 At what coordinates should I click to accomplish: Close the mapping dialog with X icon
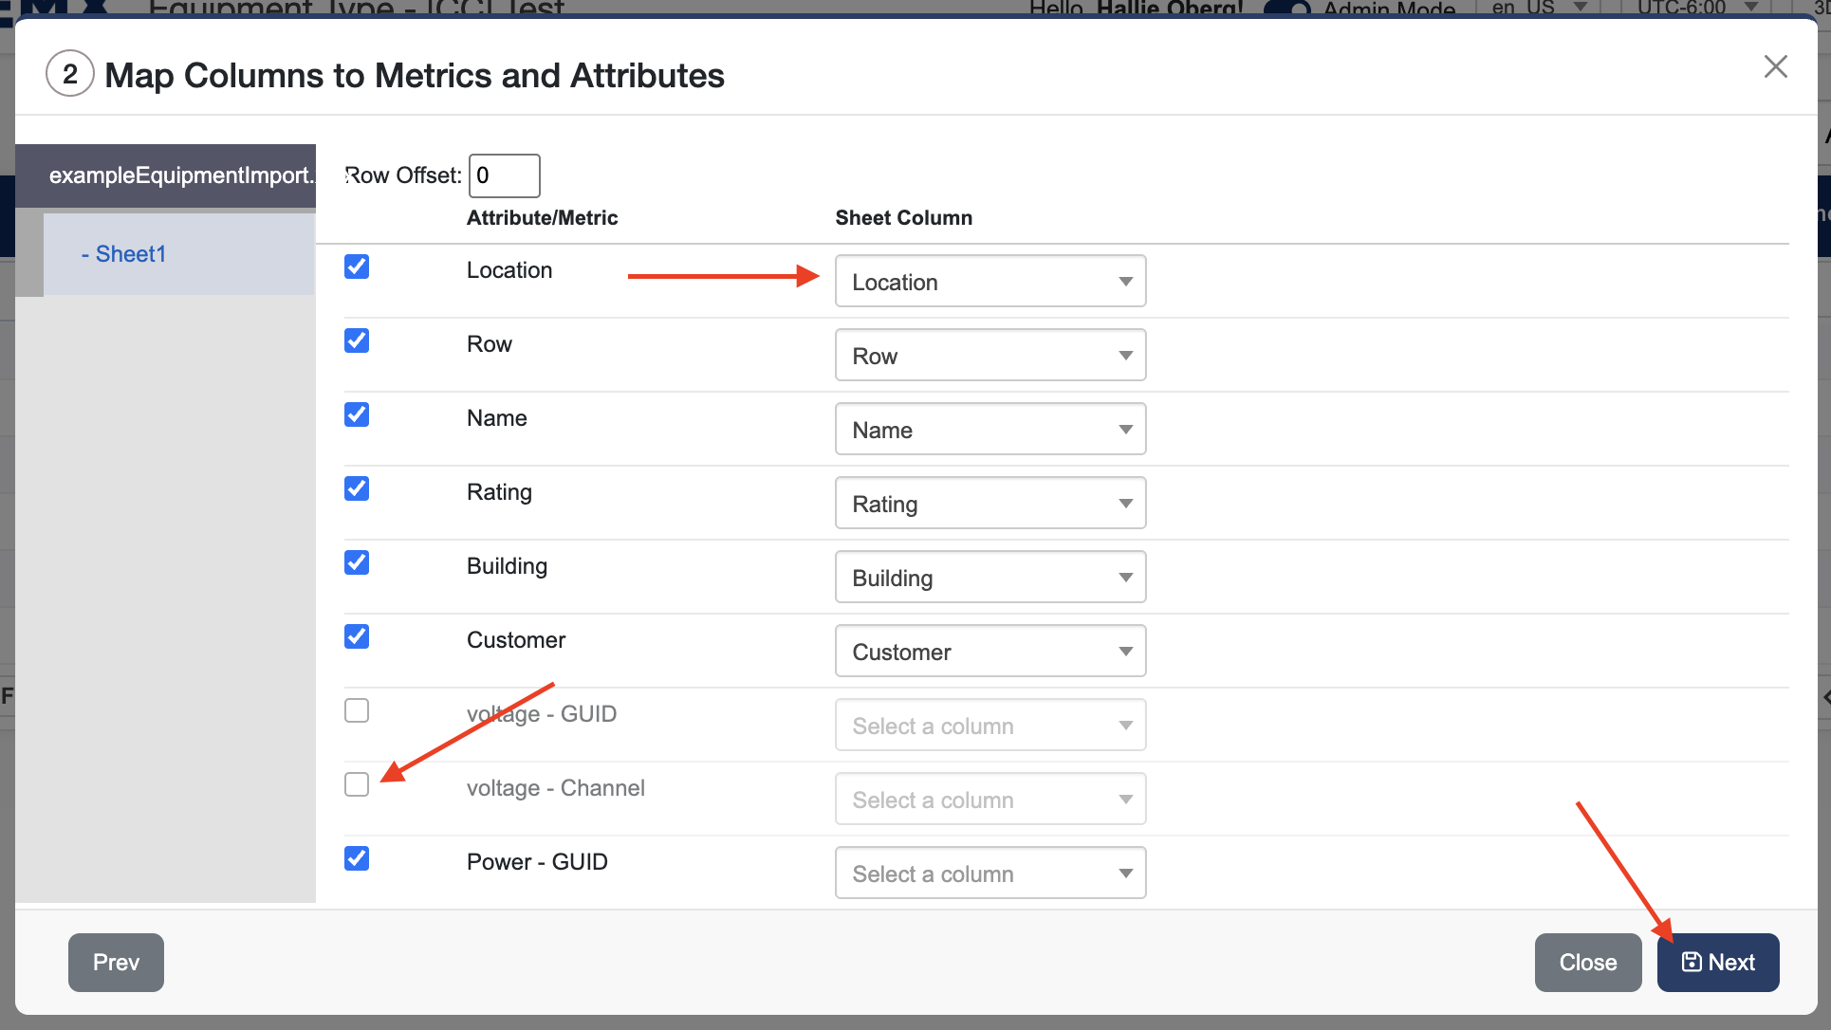pyautogui.click(x=1775, y=66)
